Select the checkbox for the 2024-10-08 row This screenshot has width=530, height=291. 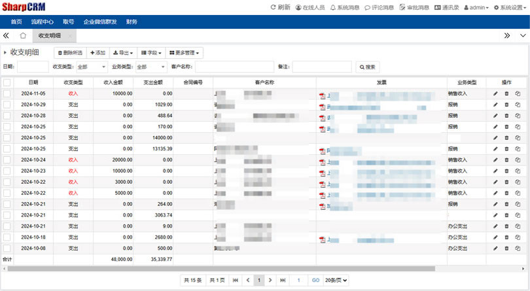(7, 248)
